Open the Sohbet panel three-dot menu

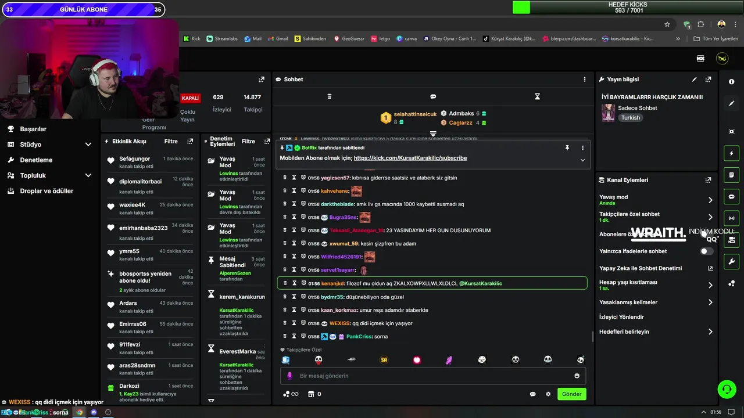point(585,80)
